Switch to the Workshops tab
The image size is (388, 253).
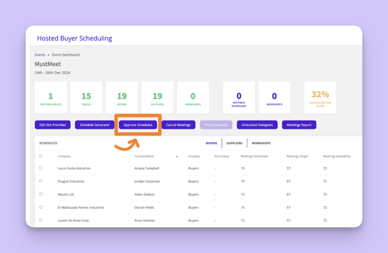(x=261, y=143)
